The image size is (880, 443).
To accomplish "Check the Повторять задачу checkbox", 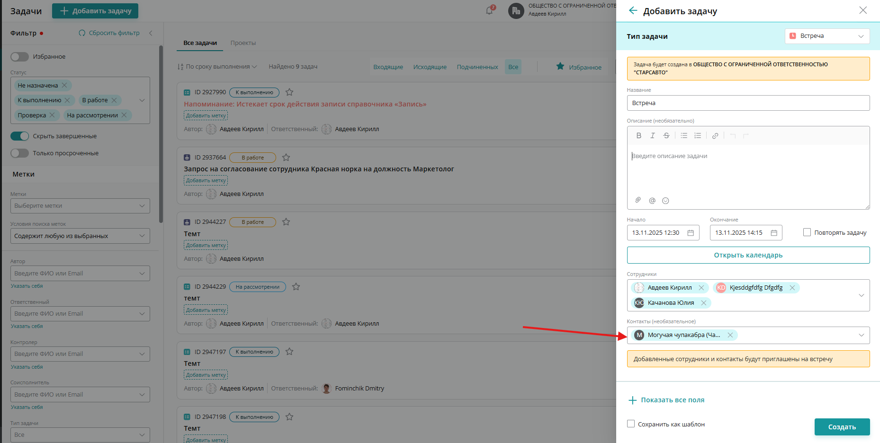I will pyautogui.click(x=807, y=232).
